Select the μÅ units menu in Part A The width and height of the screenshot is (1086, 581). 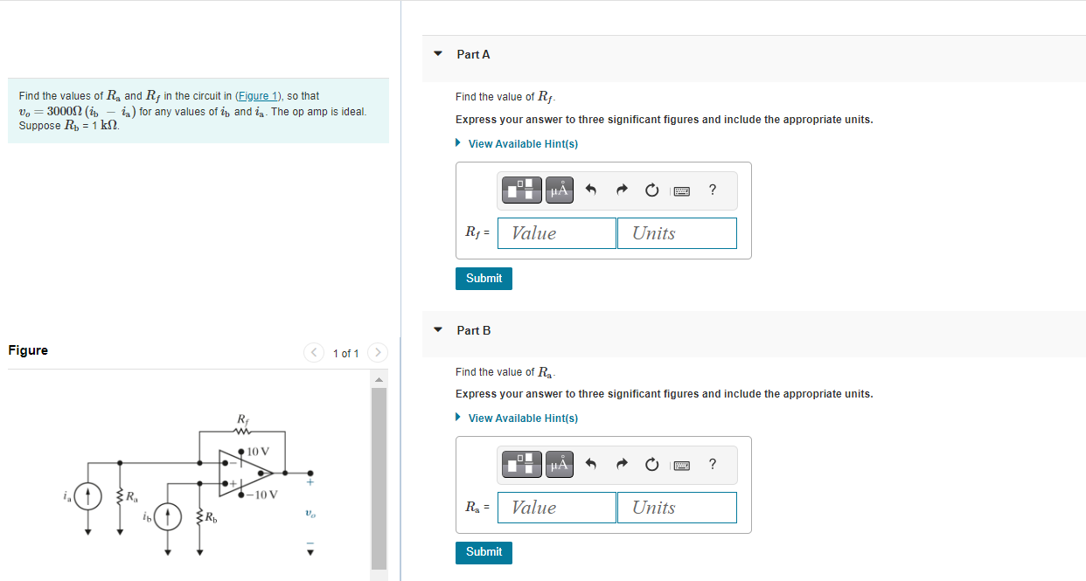pos(559,190)
